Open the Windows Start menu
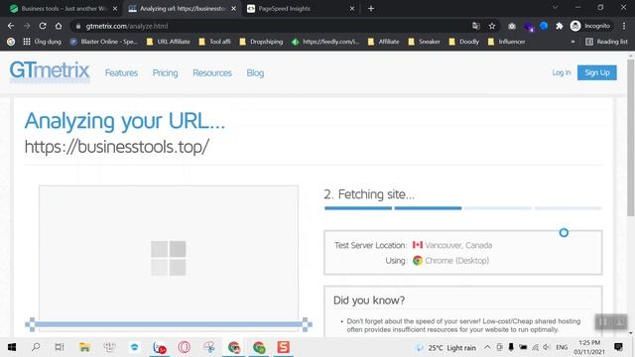Screen dimensions: 635x357 (12, 347)
